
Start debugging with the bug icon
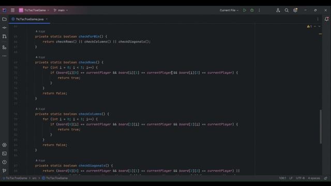[252, 10]
